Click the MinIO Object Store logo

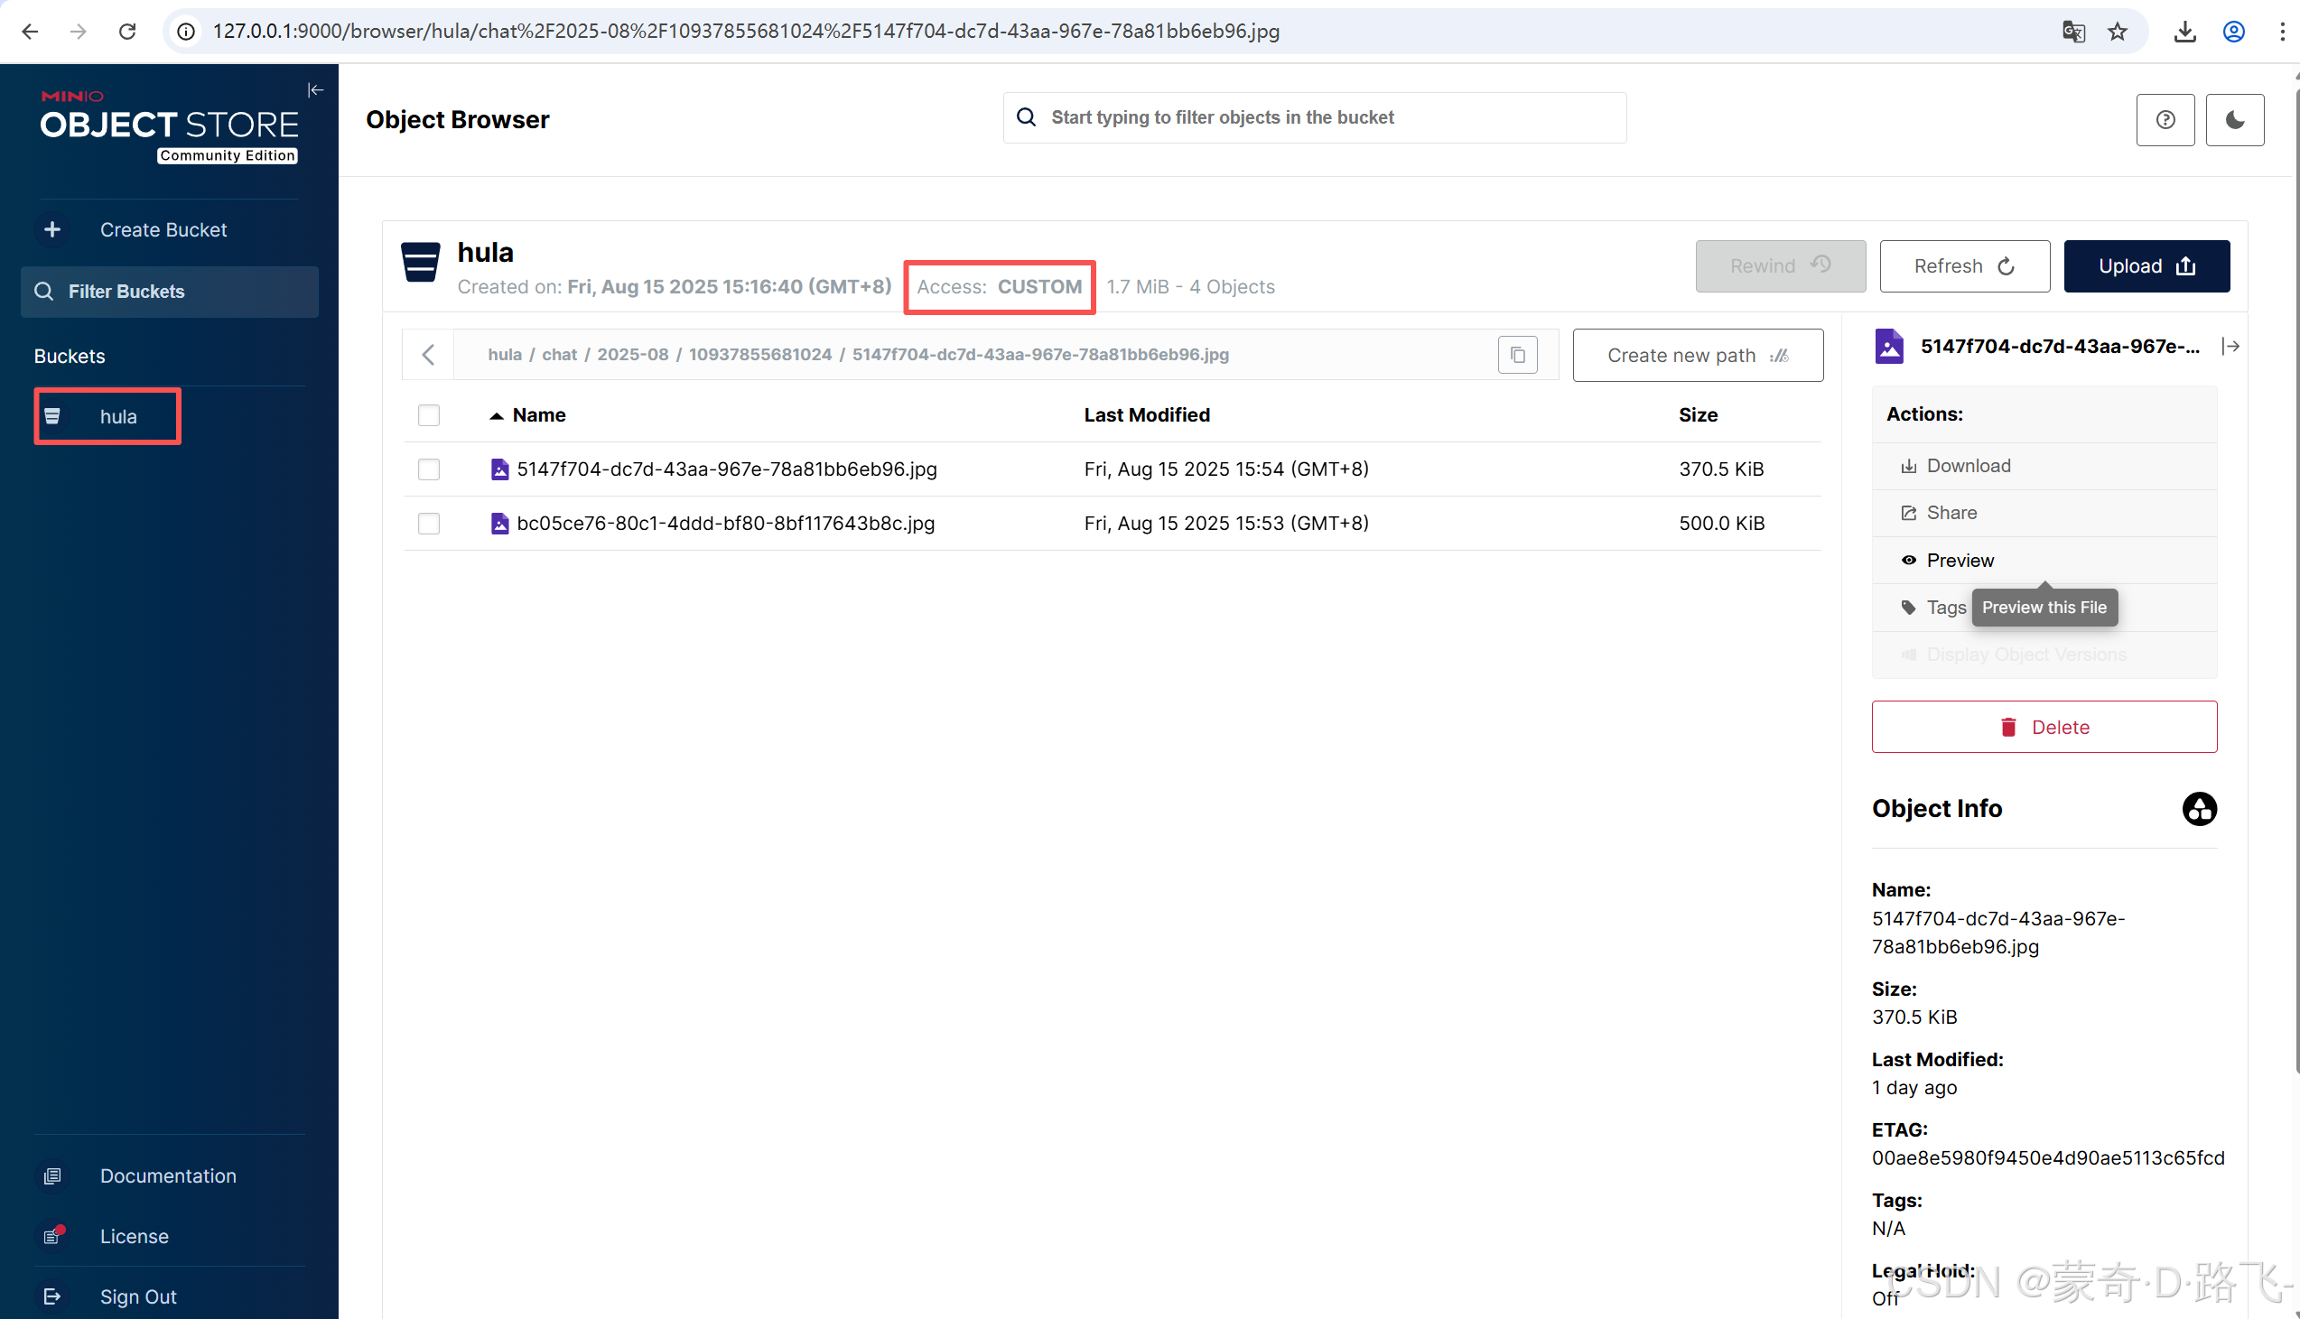coord(169,125)
